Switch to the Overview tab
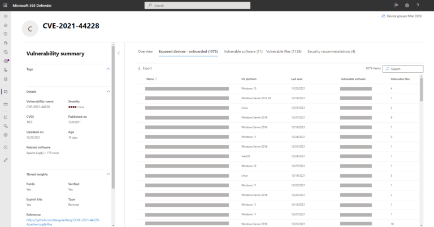434x227 pixels. (x=145, y=51)
